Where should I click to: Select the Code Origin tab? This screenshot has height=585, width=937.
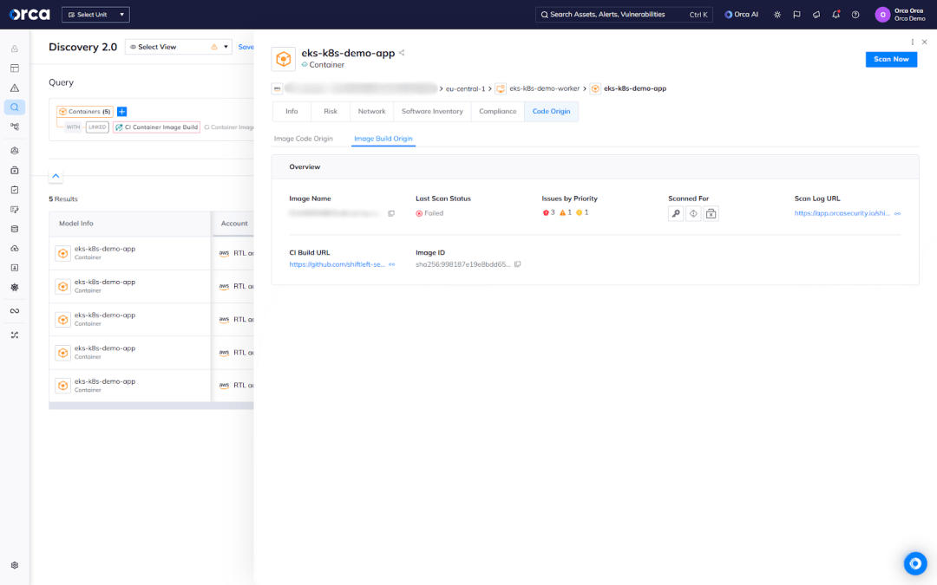pyautogui.click(x=551, y=112)
